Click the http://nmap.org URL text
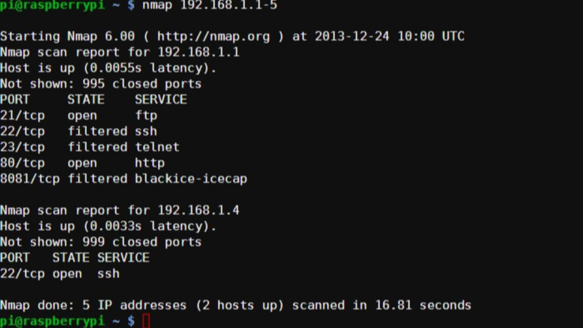Viewport: 583px width, 328px height. tap(213, 36)
